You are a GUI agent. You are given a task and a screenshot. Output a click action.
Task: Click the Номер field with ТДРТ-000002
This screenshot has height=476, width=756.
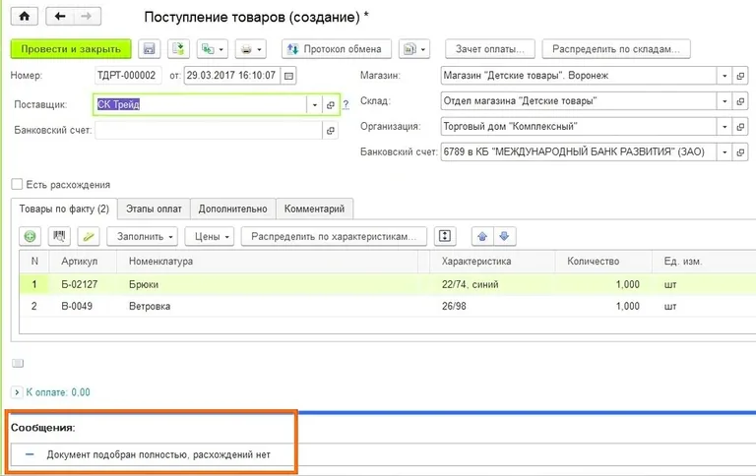point(128,76)
